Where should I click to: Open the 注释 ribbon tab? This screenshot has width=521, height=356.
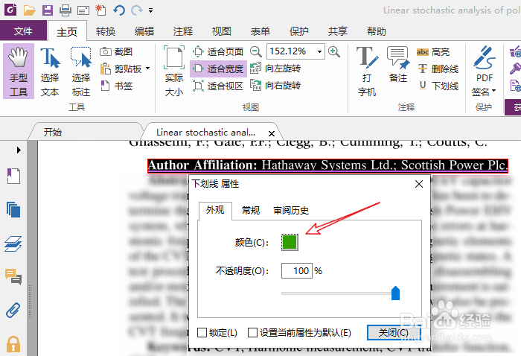183,31
